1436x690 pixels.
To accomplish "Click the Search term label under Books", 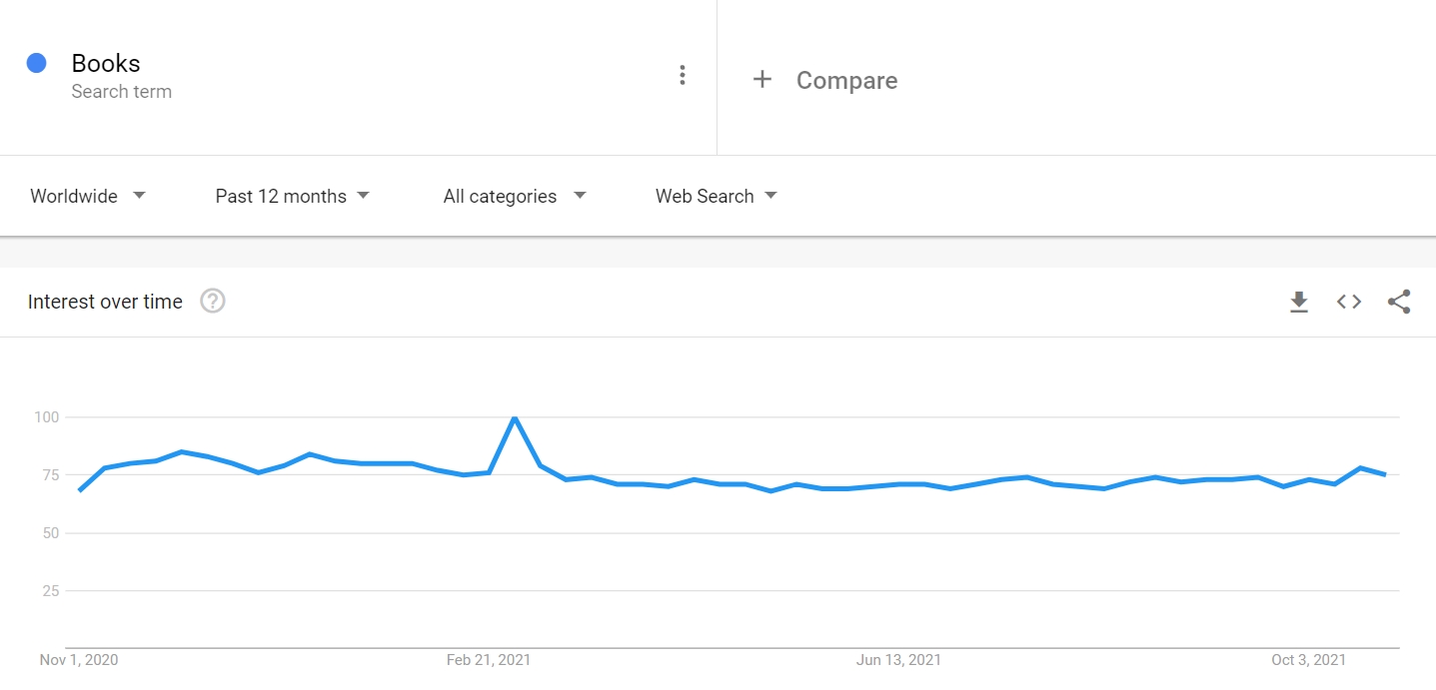I will point(122,91).
